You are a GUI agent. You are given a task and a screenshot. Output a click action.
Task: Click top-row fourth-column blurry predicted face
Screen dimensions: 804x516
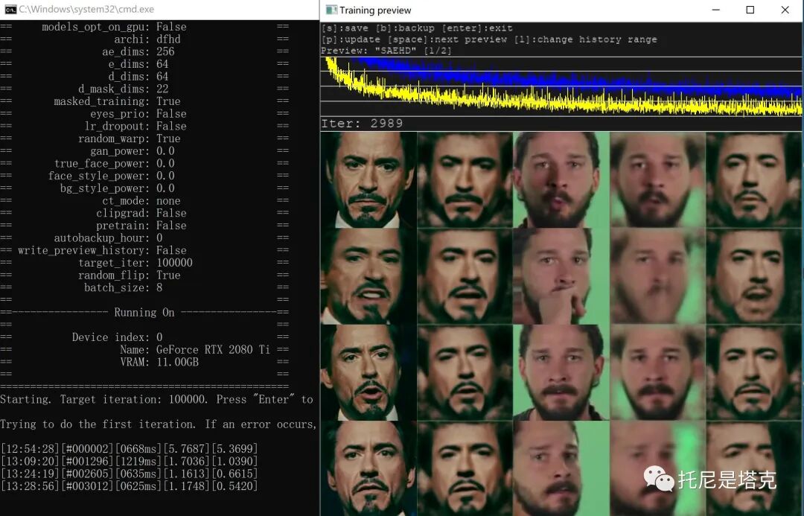[x=657, y=179]
